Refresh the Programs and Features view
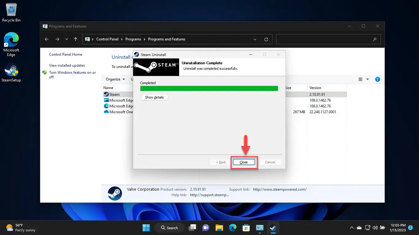 coord(266,39)
